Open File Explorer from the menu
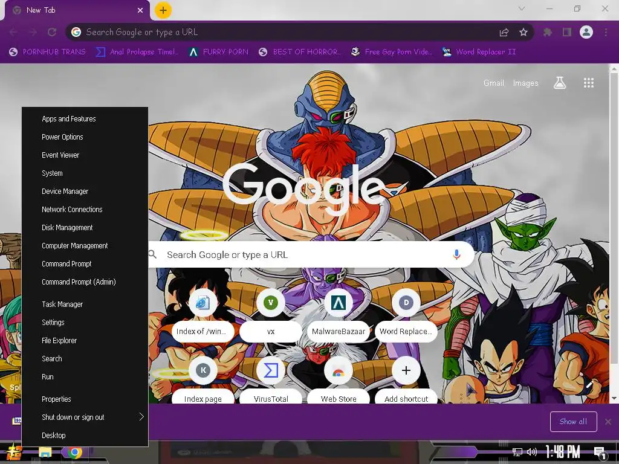The width and height of the screenshot is (619, 464). click(x=85, y=341)
